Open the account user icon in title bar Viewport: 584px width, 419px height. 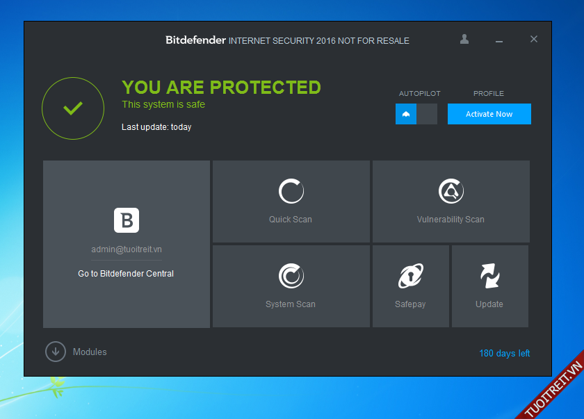pos(464,40)
